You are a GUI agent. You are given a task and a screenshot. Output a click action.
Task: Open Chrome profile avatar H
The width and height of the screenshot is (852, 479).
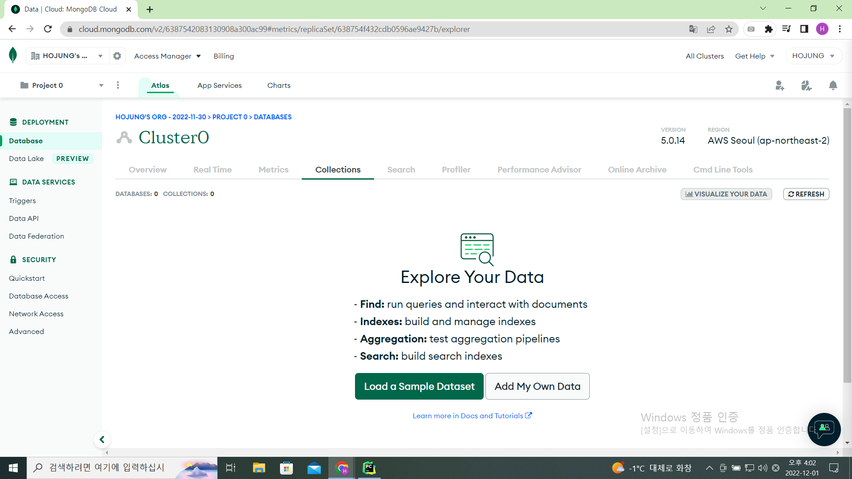coord(822,29)
